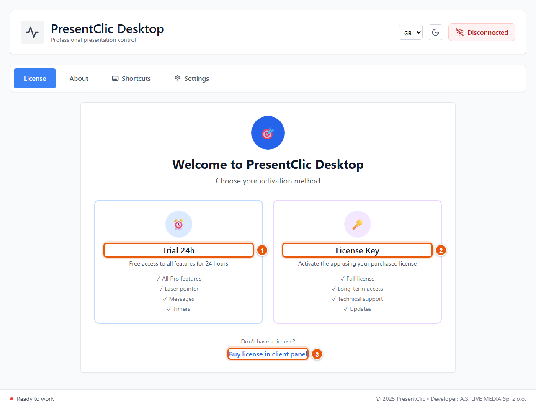Click the "Professional presentation control" tagline
Image resolution: width=536 pixels, height=408 pixels.
(x=93, y=40)
